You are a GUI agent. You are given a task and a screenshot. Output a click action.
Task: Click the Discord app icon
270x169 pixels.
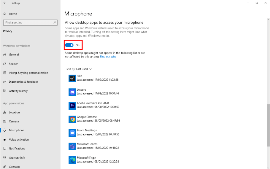72,92
